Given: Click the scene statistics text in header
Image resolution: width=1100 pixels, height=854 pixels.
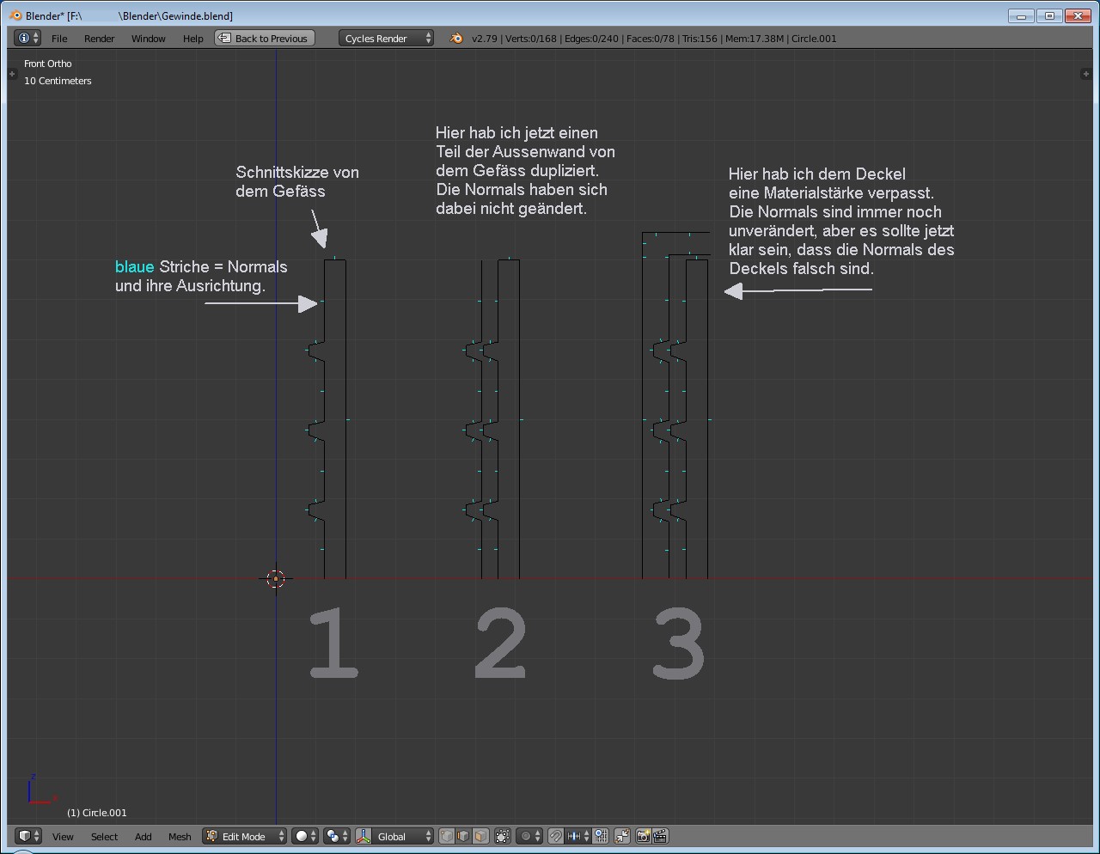Looking at the screenshot, I should [x=654, y=38].
